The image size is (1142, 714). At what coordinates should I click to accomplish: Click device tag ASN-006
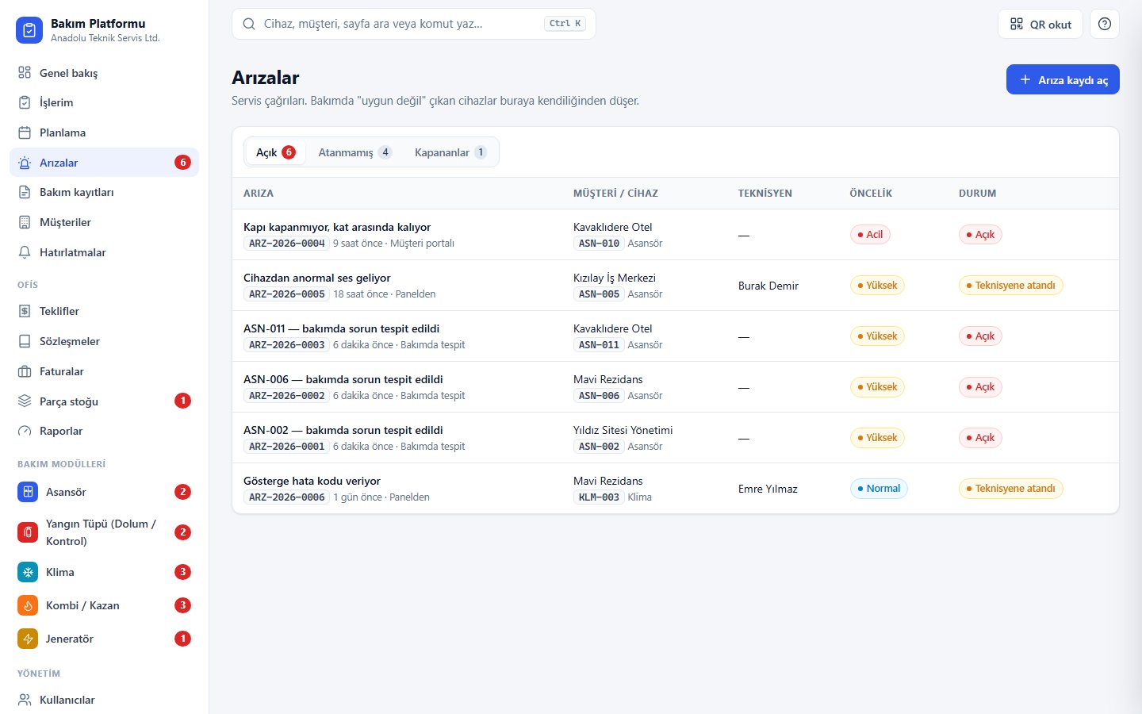pos(599,396)
